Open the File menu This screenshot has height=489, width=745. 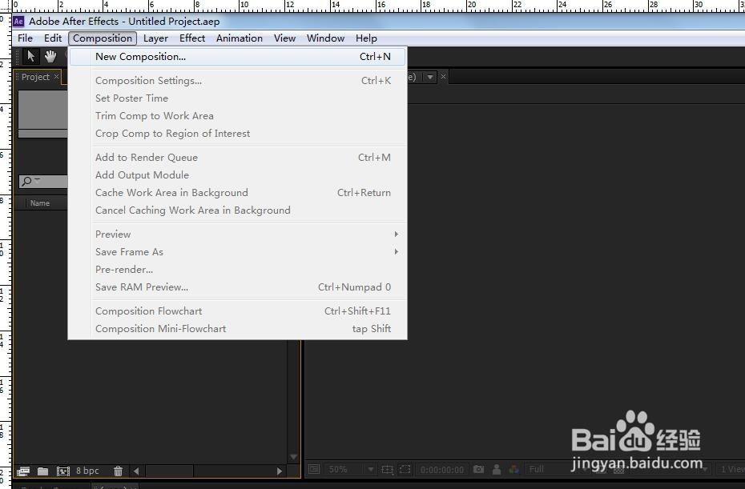tap(25, 38)
